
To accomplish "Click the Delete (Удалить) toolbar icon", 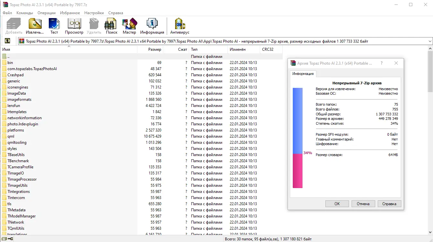I will pos(94,26).
